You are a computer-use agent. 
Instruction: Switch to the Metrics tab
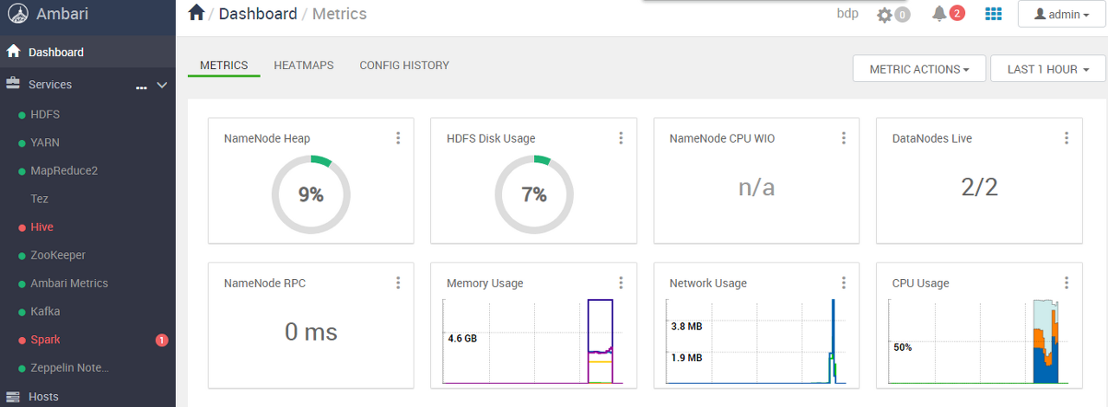[224, 66]
